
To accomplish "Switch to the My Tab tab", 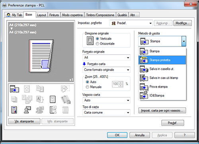I will (x=14, y=15).
